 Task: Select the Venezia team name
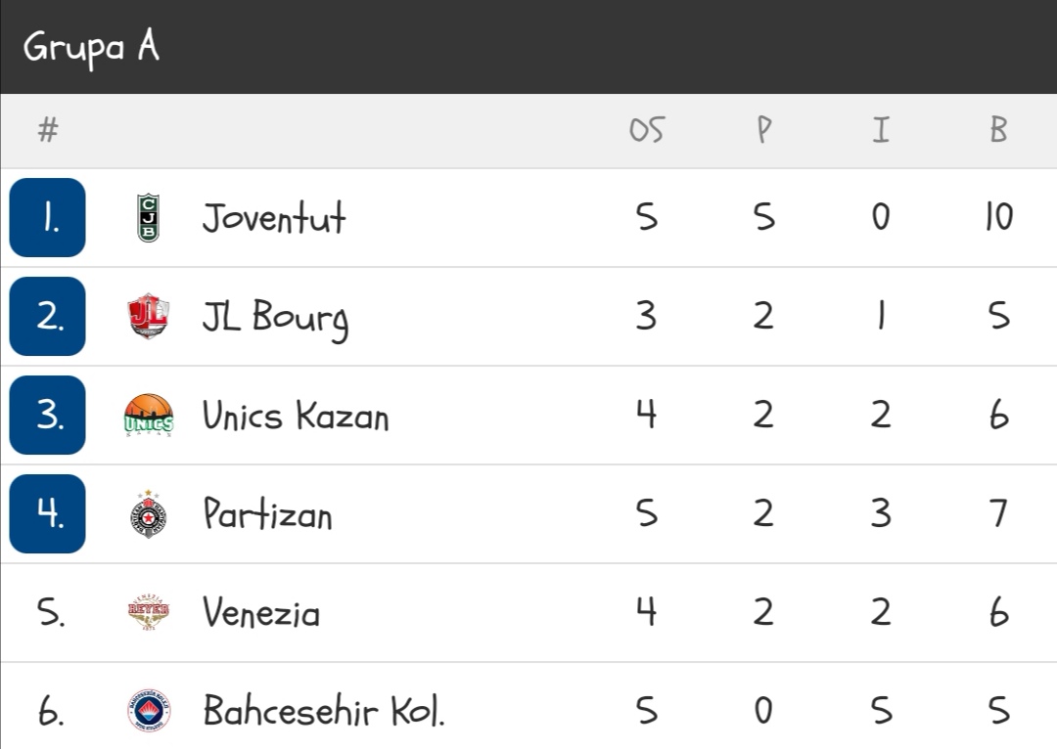pyautogui.click(x=261, y=612)
